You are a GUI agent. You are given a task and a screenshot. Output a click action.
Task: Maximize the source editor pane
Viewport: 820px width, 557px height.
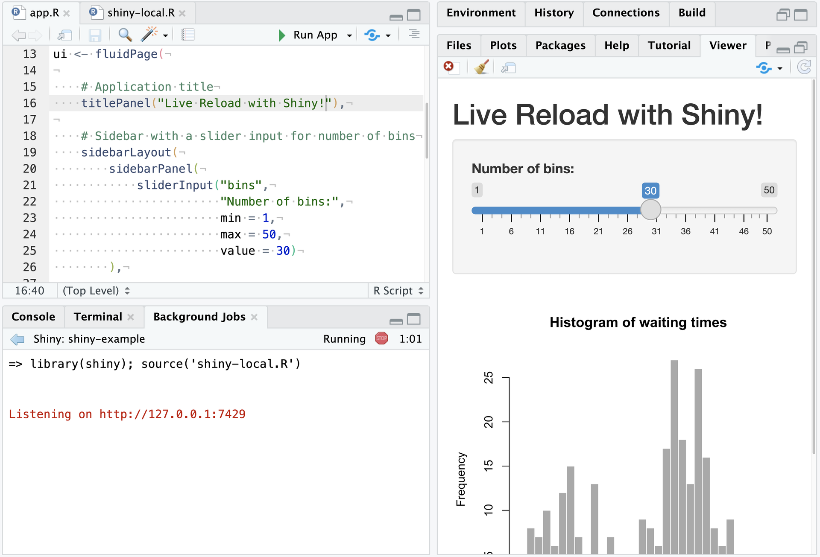click(x=413, y=15)
